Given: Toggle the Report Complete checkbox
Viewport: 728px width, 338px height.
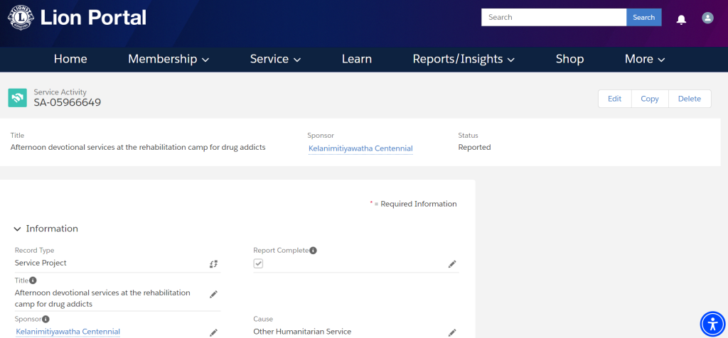Looking at the screenshot, I should 258,263.
